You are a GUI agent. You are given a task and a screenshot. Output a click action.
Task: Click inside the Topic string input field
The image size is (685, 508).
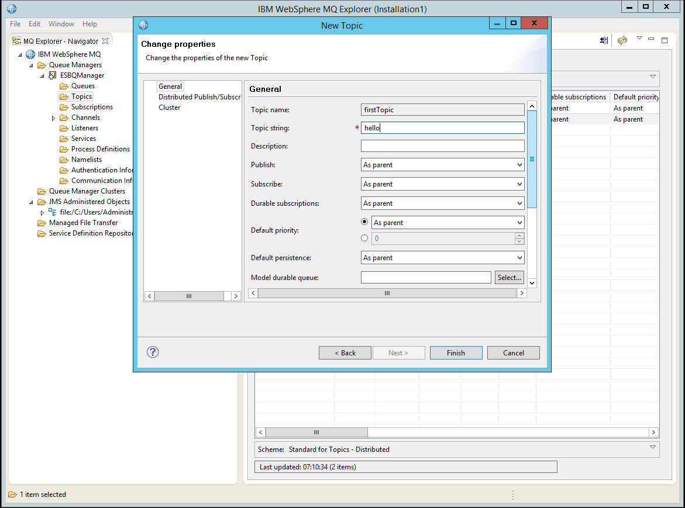(443, 127)
